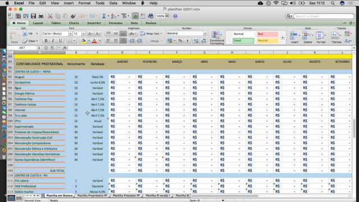Click the Conditional Formatting icon

(x=217, y=38)
